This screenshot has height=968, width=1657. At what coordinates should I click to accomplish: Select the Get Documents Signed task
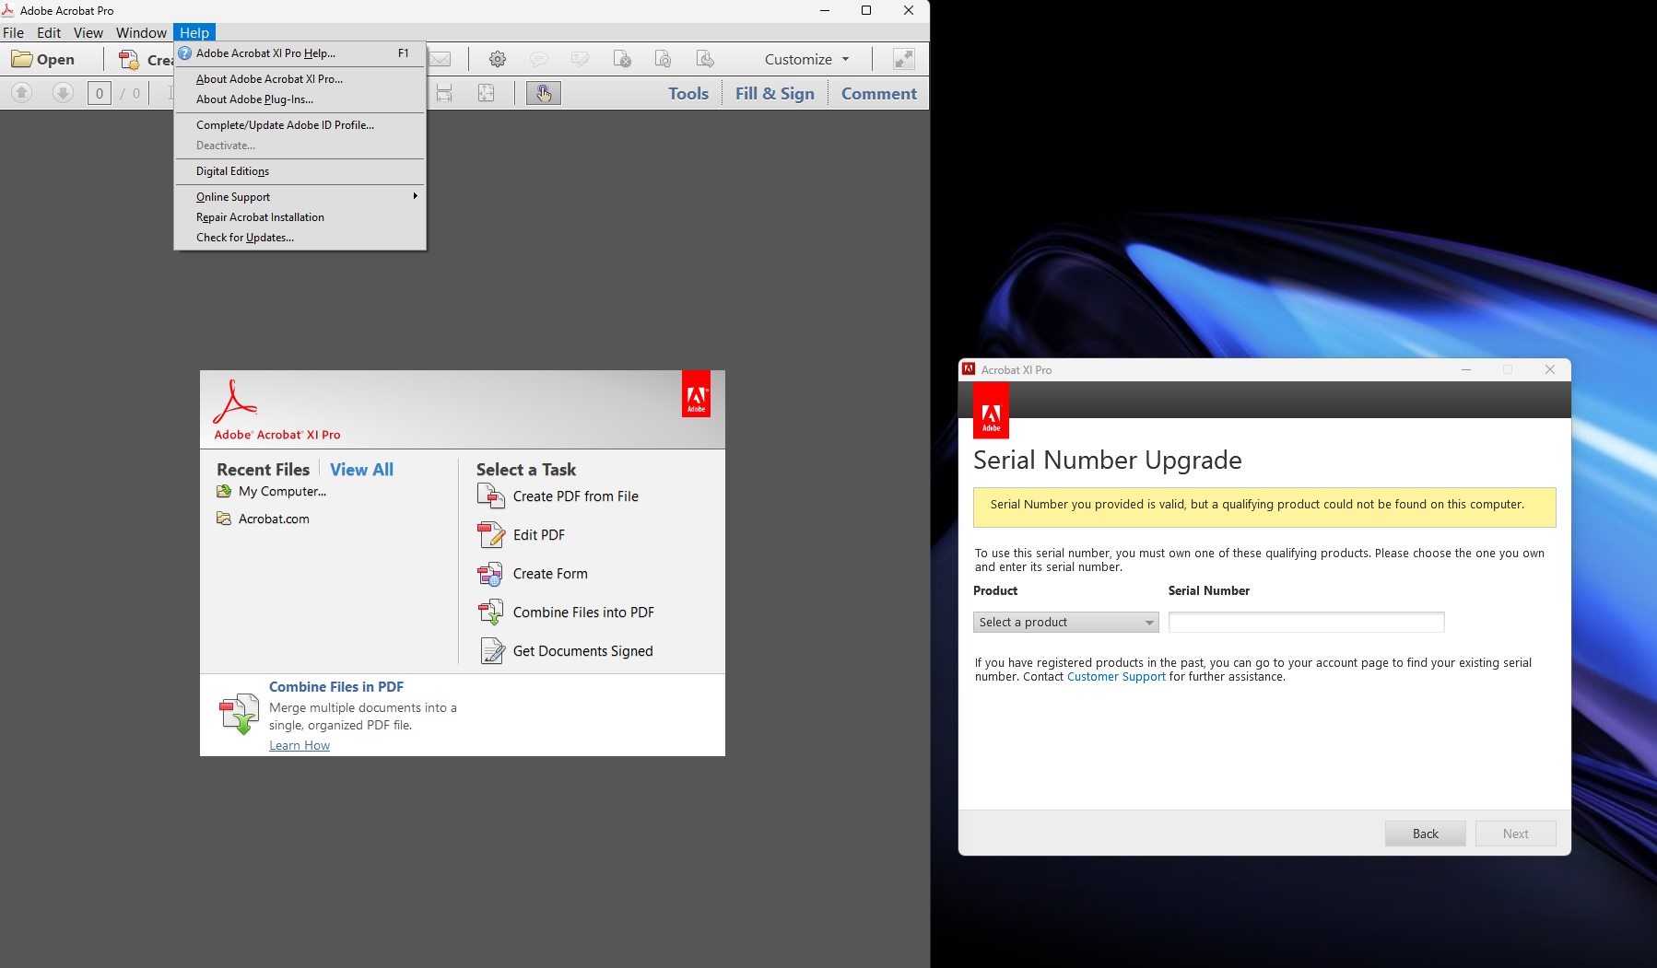pyautogui.click(x=582, y=651)
